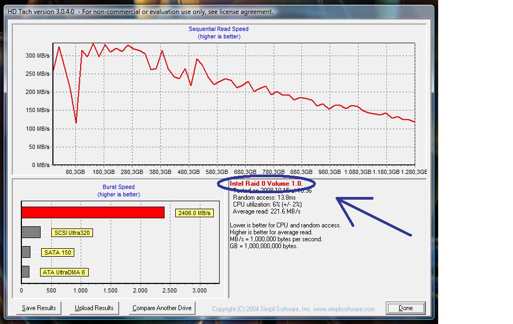
Task: Click the 'GB = 1,000,000,000 bytes' note
Action: coord(263,246)
